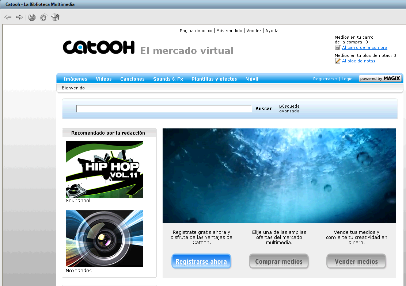Click the refresh page icon

(x=43, y=17)
